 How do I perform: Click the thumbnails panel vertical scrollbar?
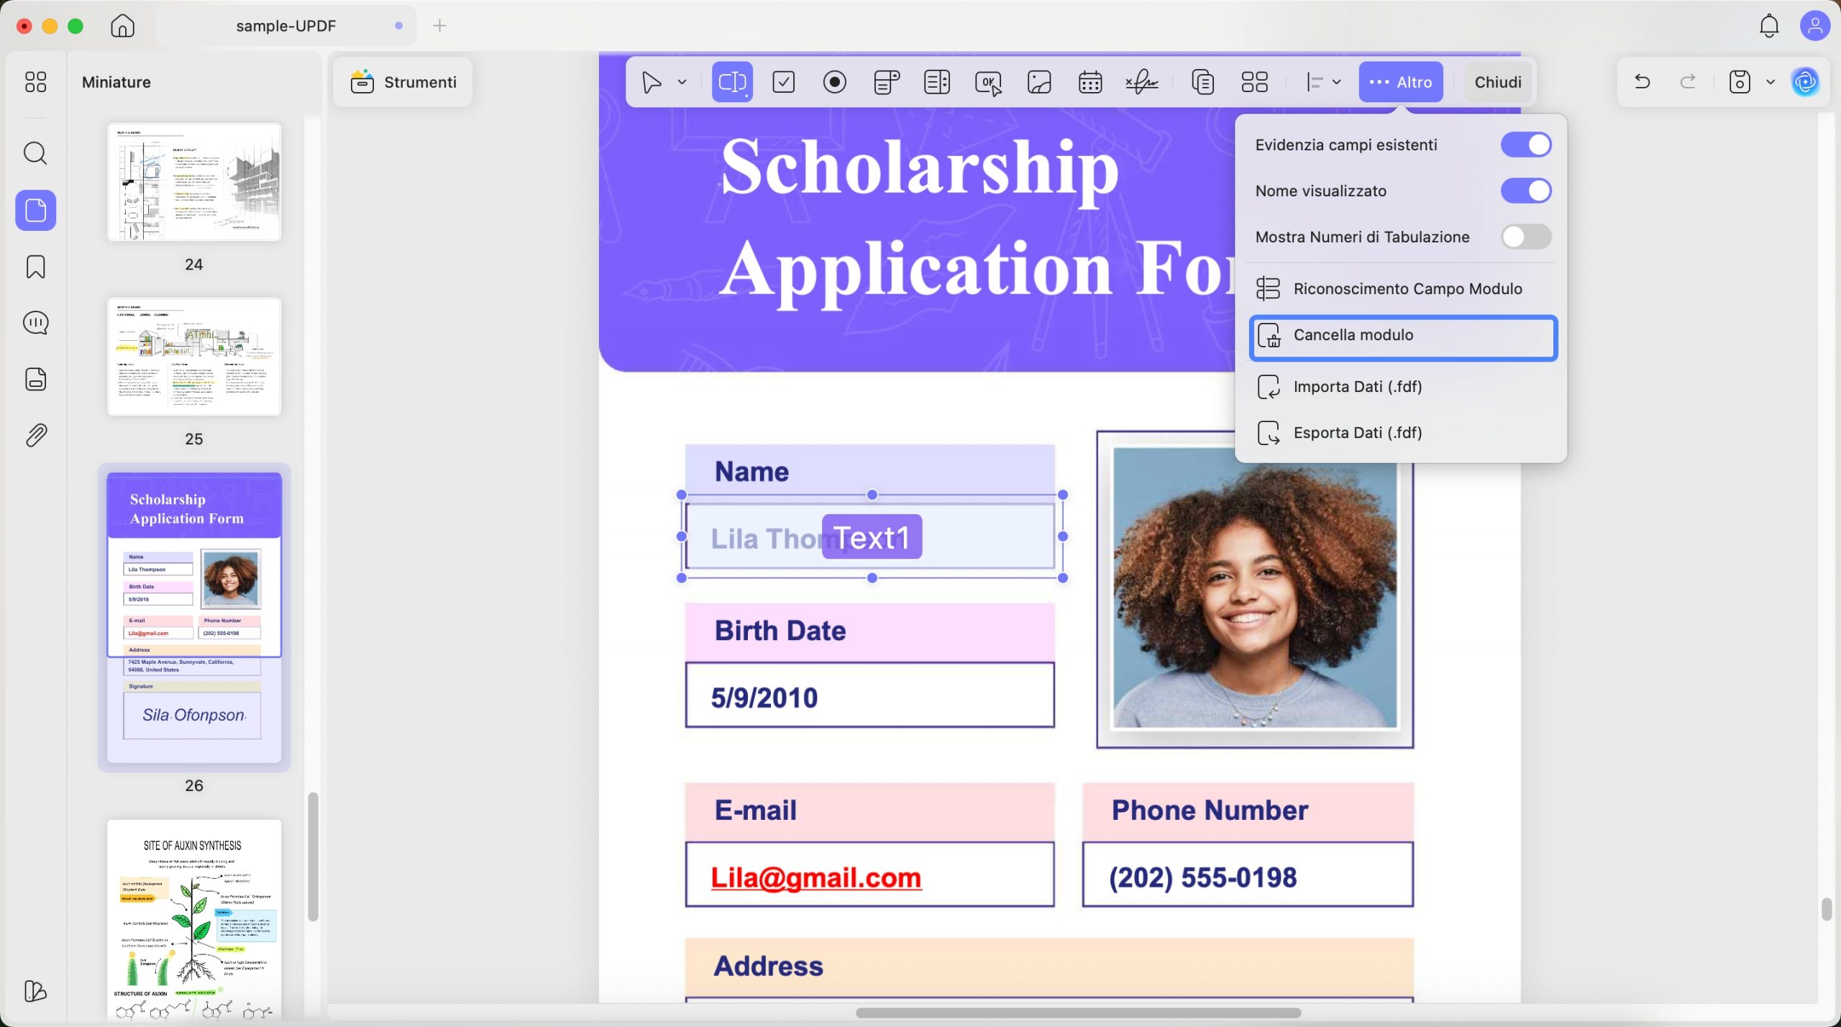coord(313,856)
